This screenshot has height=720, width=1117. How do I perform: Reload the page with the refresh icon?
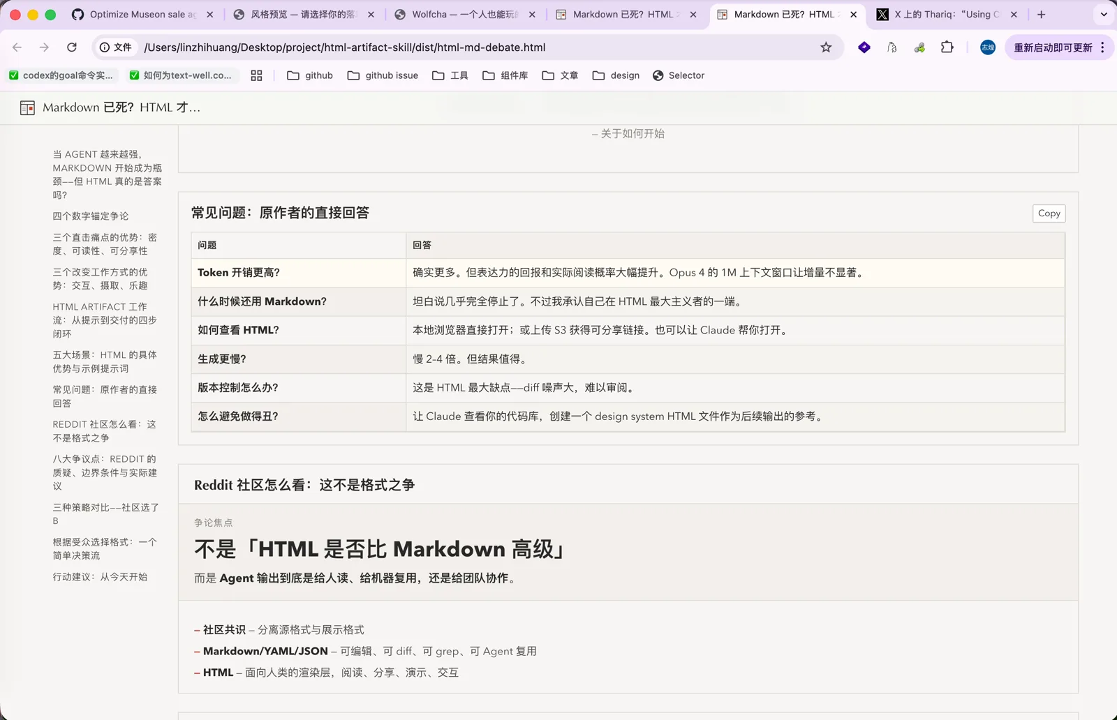tap(71, 47)
